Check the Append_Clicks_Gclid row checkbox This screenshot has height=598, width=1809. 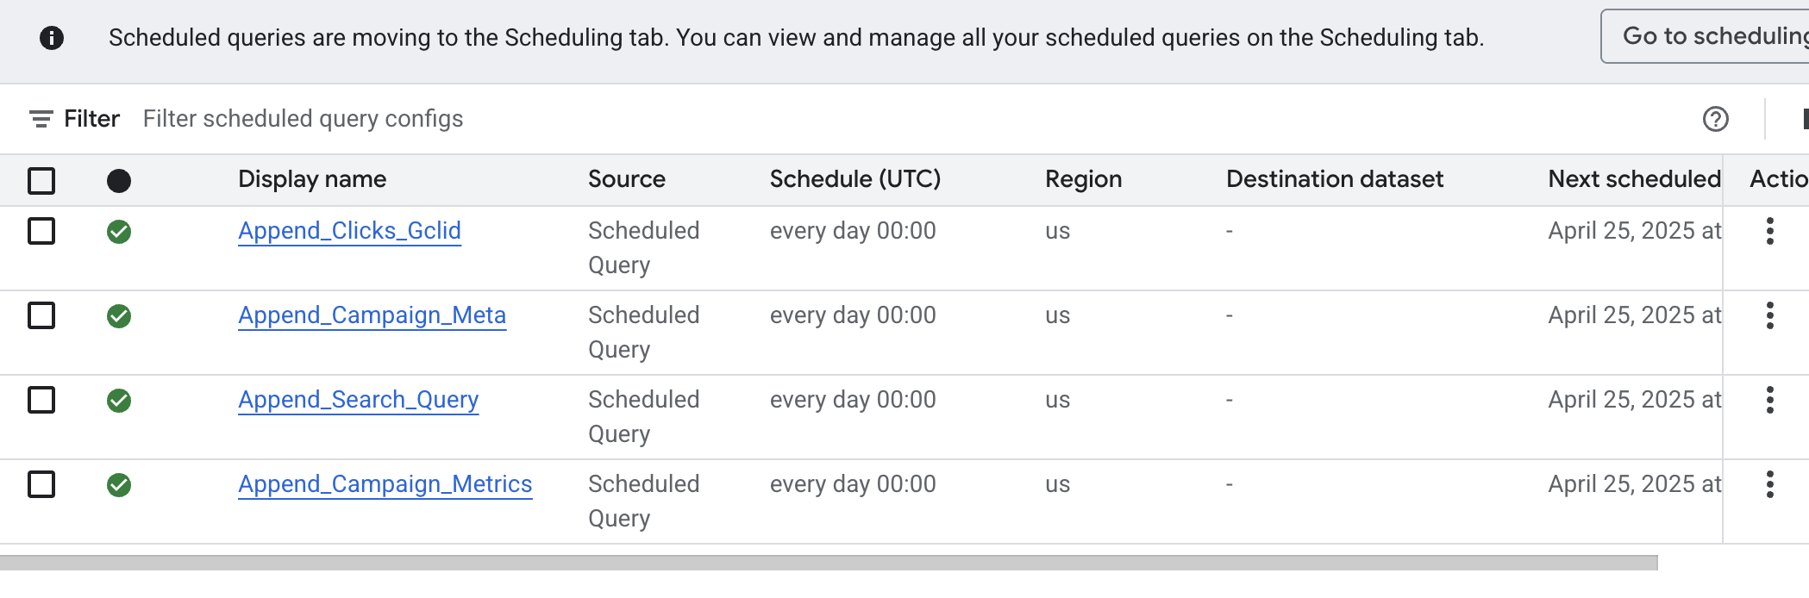click(41, 231)
